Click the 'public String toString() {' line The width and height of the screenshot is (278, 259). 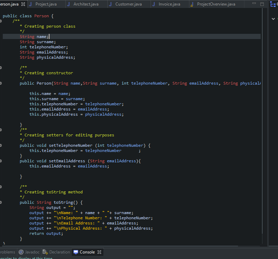click(x=51, y=202)
